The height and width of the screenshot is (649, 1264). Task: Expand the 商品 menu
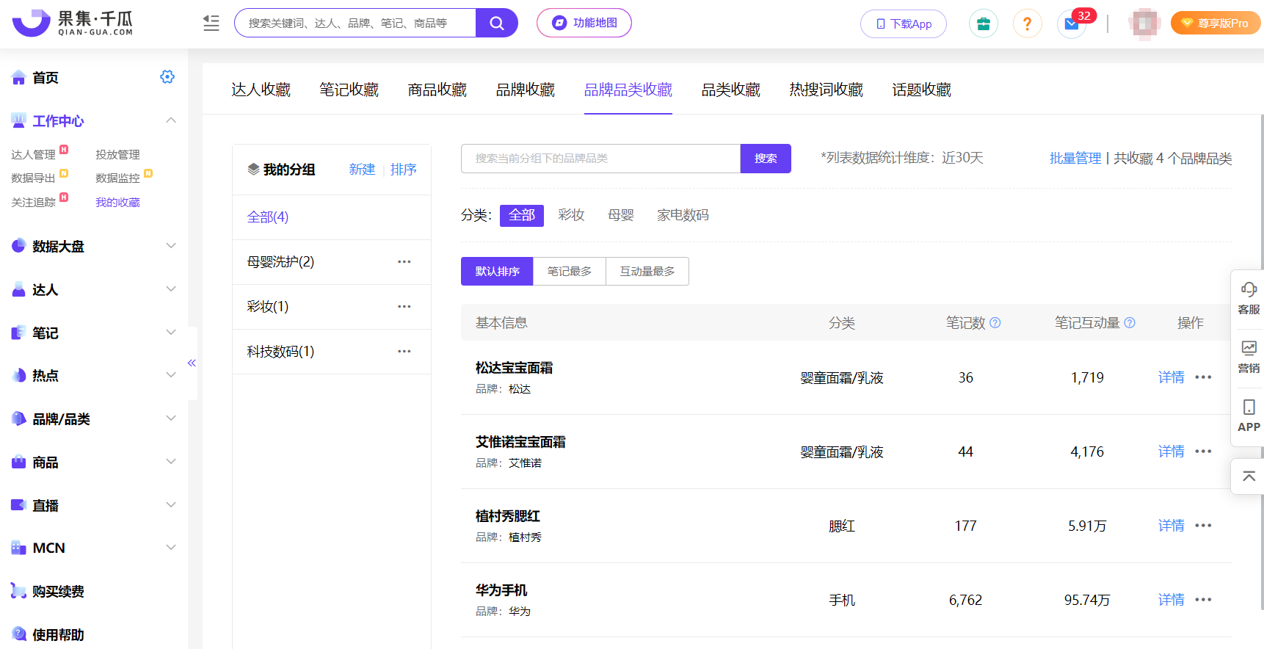(x=171, y=462)
